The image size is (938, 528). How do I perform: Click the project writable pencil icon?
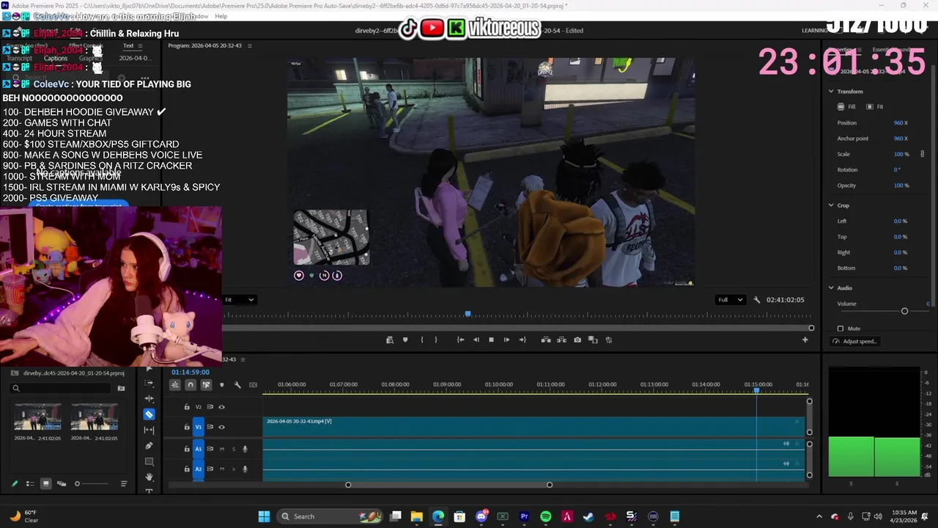(x=14, y=483)
